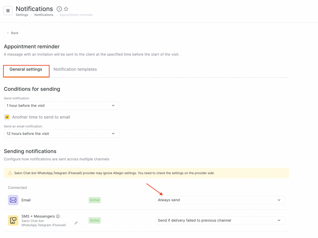Open the Send notification time dropdown
Screen dimensions: 318x238
click(61, 106)
